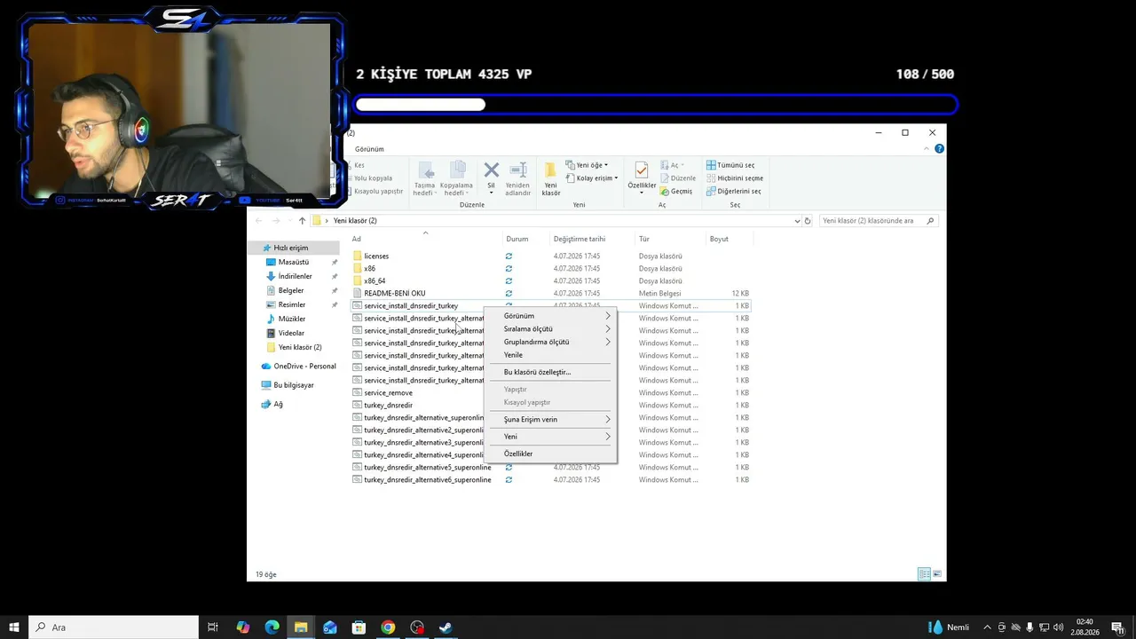Select the turkey_dnsredir file
The image size is (1136, 639).
point(388,406)
